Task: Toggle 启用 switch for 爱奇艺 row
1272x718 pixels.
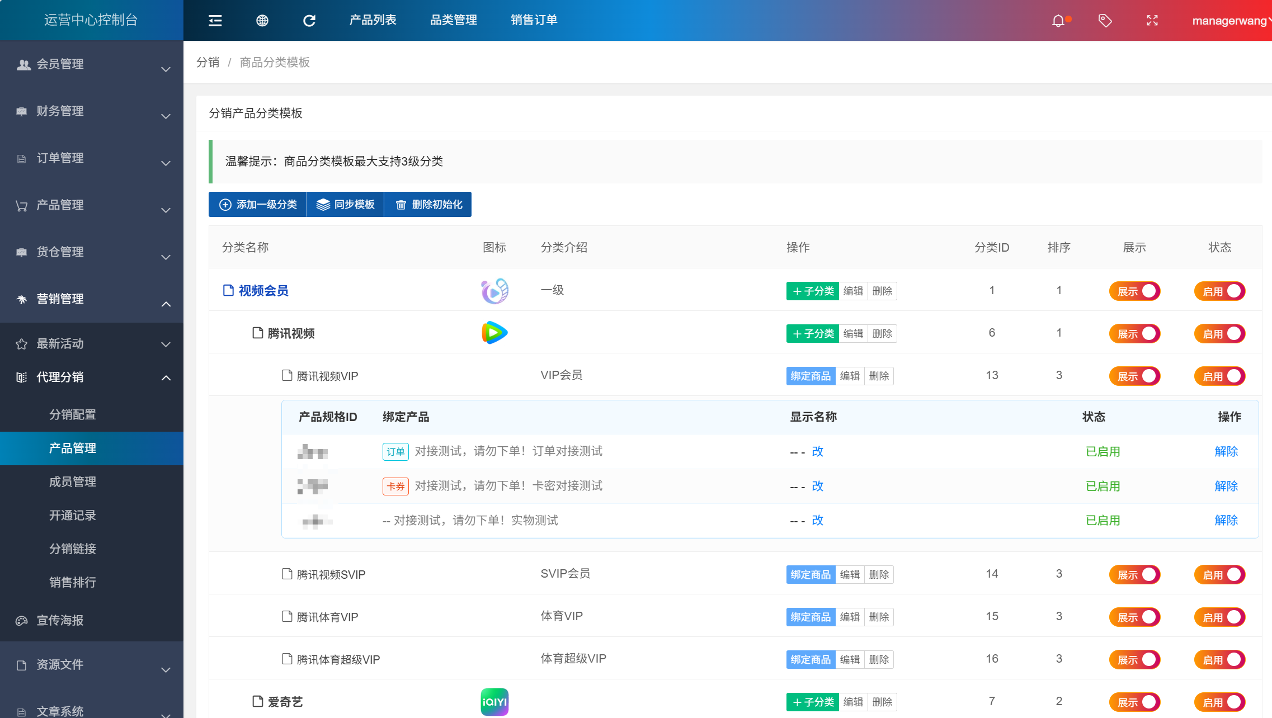Action: [x=1220, y=702]
